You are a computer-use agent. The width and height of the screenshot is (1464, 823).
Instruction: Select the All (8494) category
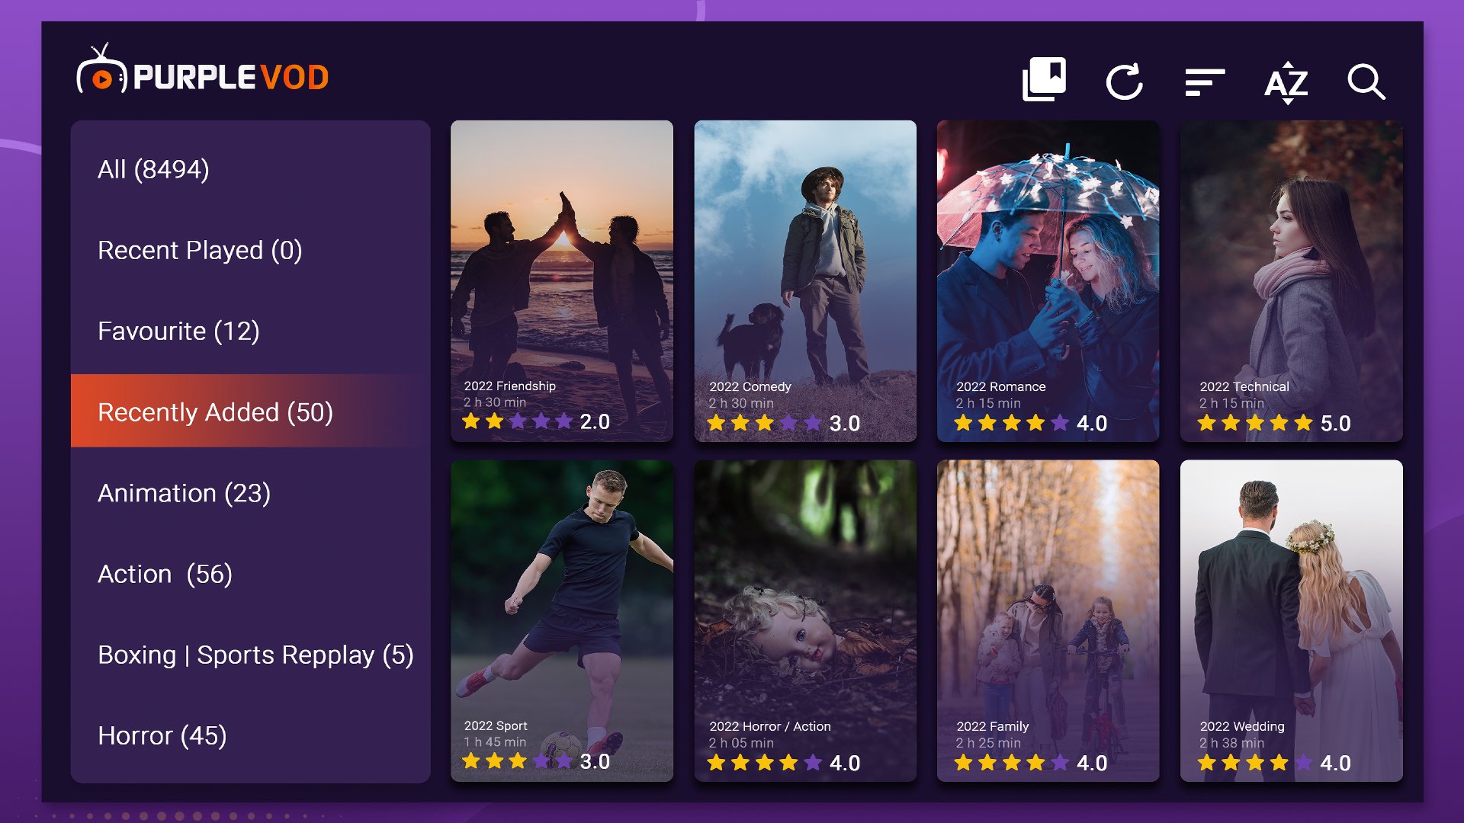coord(250,169)
